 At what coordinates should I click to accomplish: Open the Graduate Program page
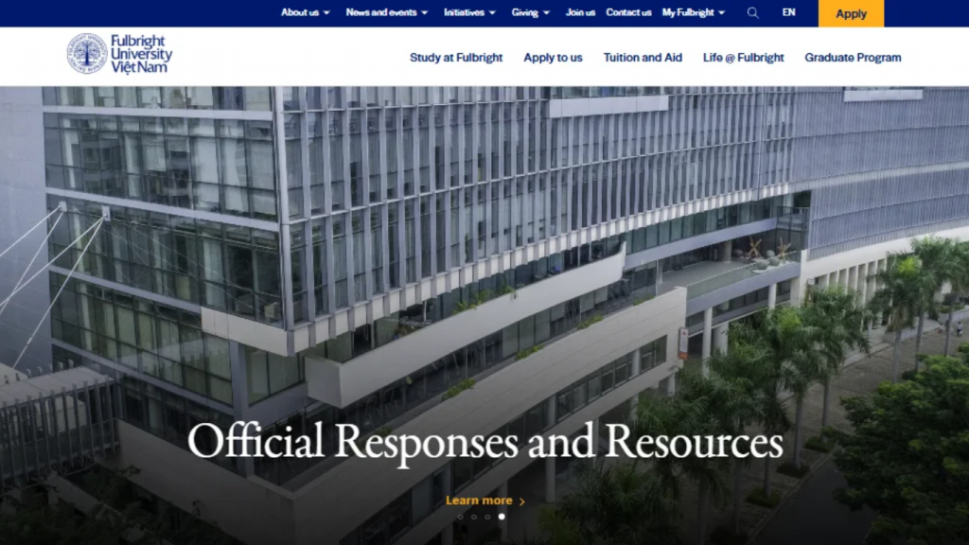853,58
